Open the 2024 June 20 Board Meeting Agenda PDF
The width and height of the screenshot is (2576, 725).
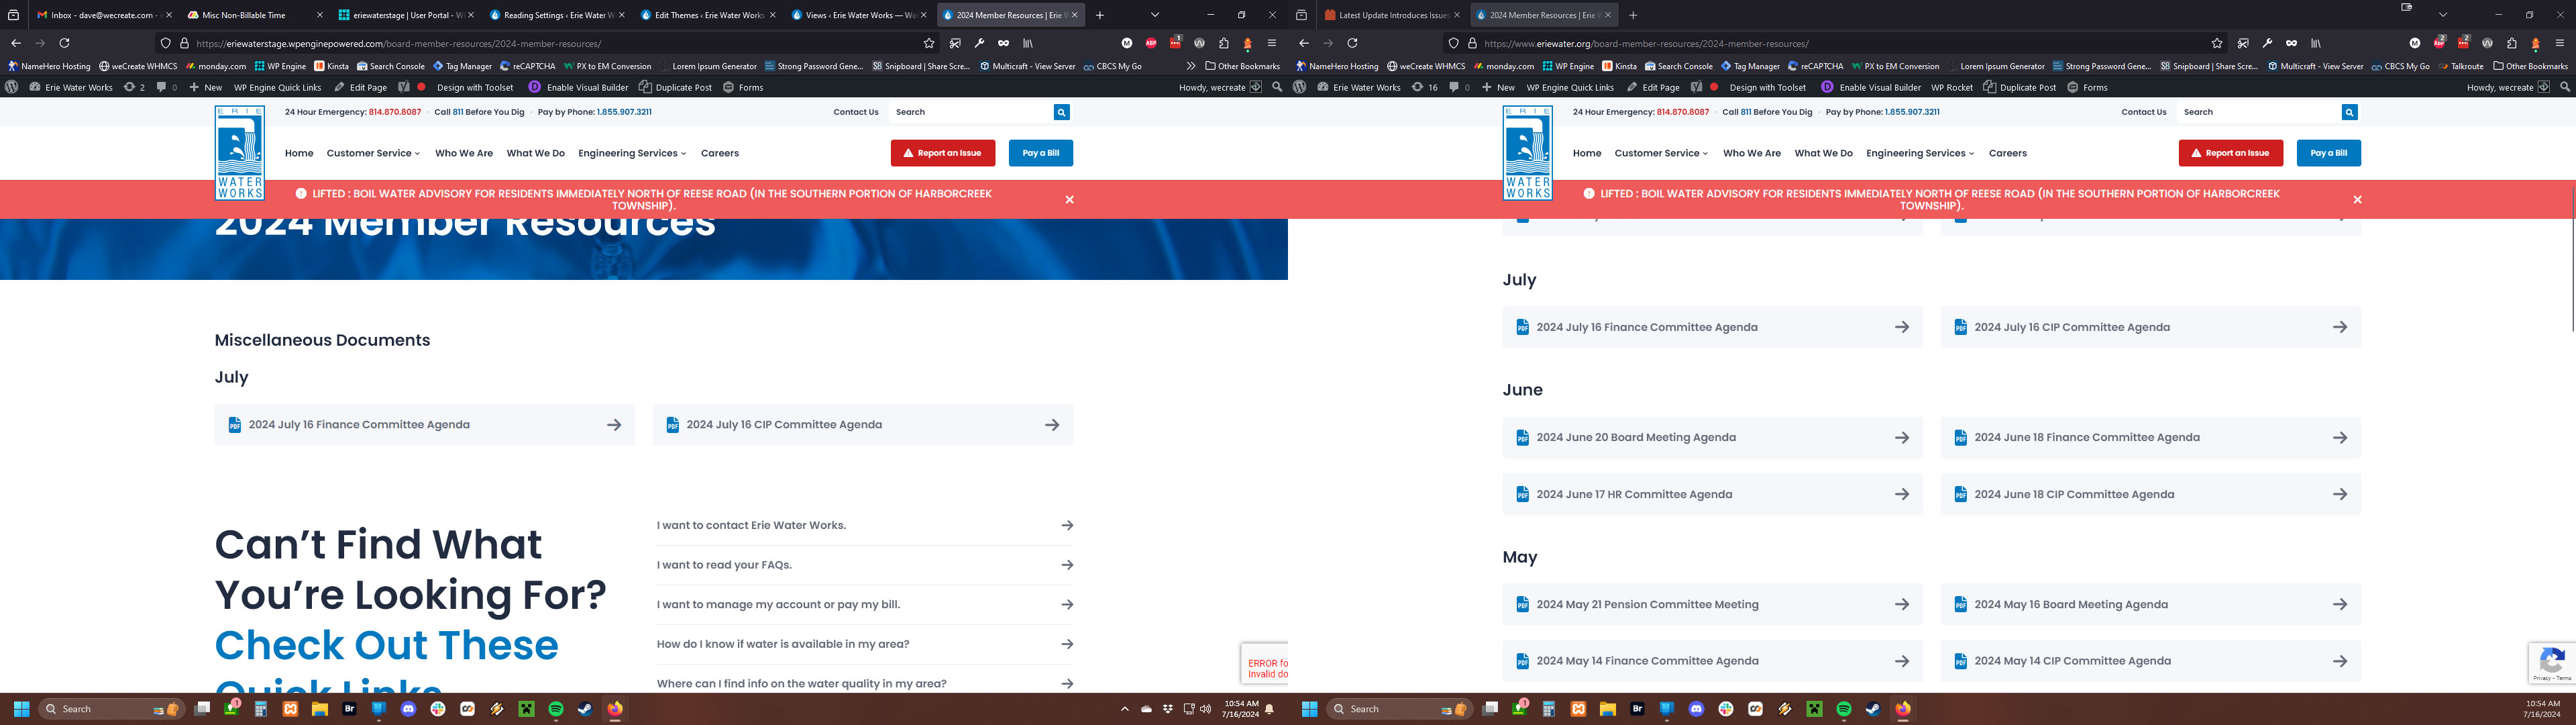1712,438
